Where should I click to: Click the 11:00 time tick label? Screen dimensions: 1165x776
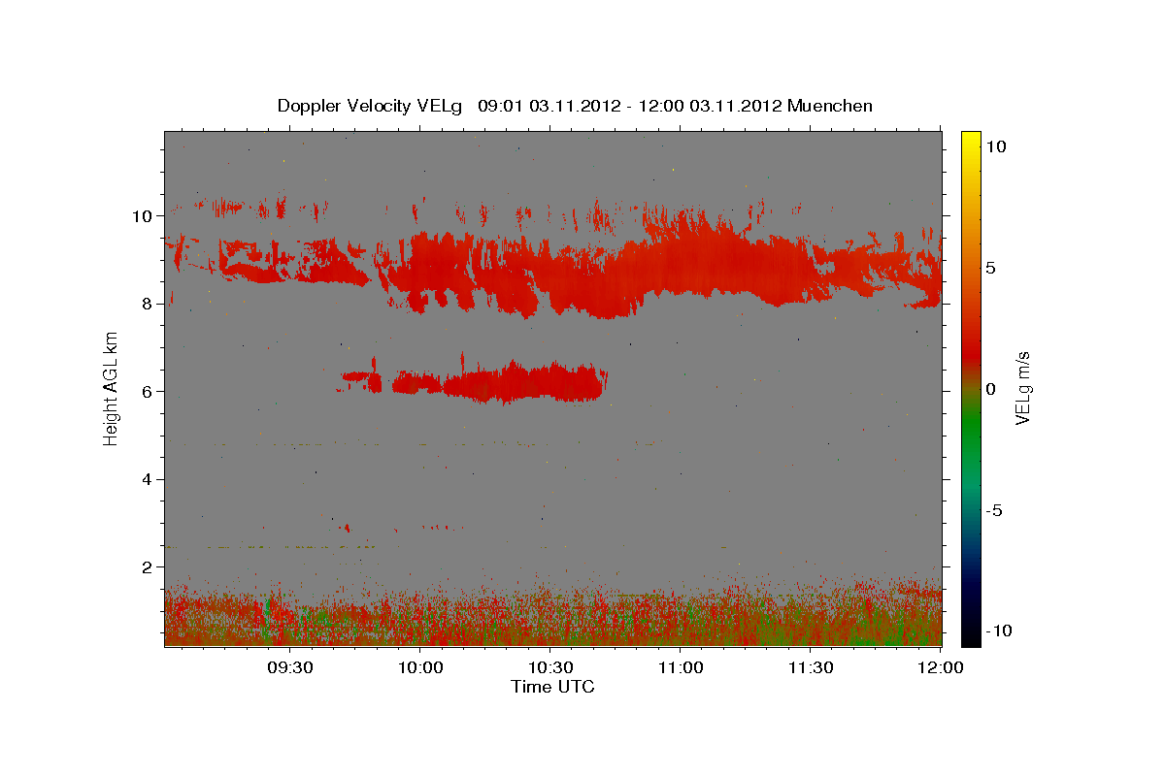[681, 667]
